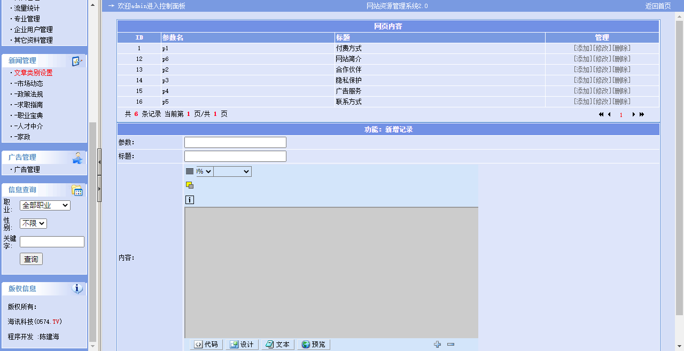Click the minus icon below the content editor
The height and width of the screenshot is (351, 684).
pyautogui.click(x=450, y=344)
